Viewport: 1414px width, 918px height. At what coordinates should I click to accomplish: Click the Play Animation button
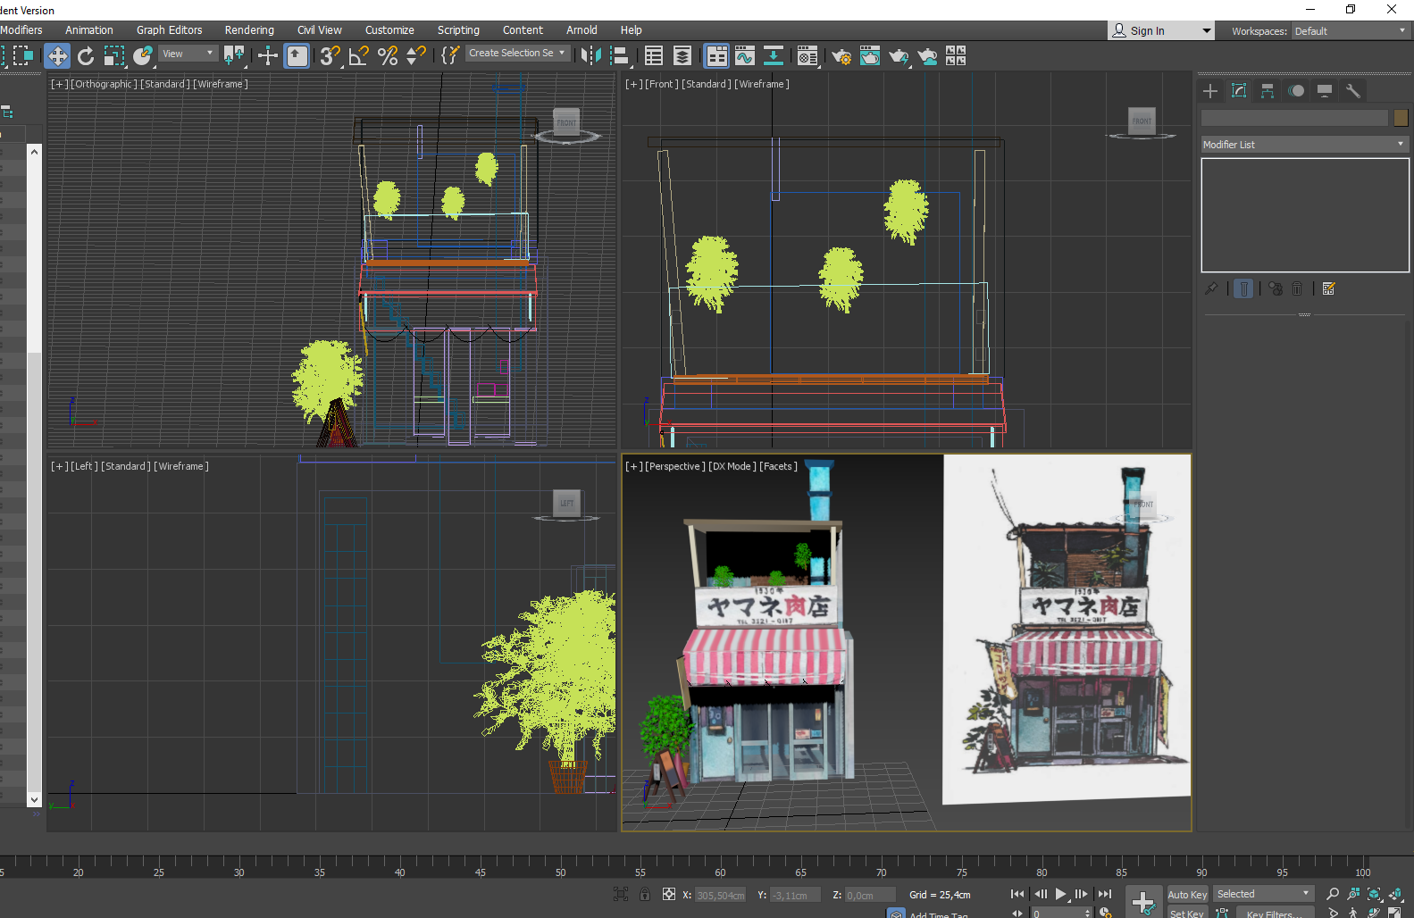click(x=1061, y=894)
